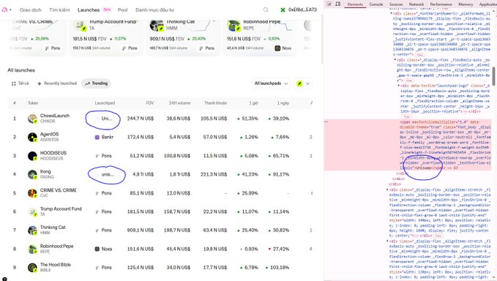Click Thinking Cat card avatar
Image resolution: width=497 pixels, height=281 pixels.
pos(156,26)
